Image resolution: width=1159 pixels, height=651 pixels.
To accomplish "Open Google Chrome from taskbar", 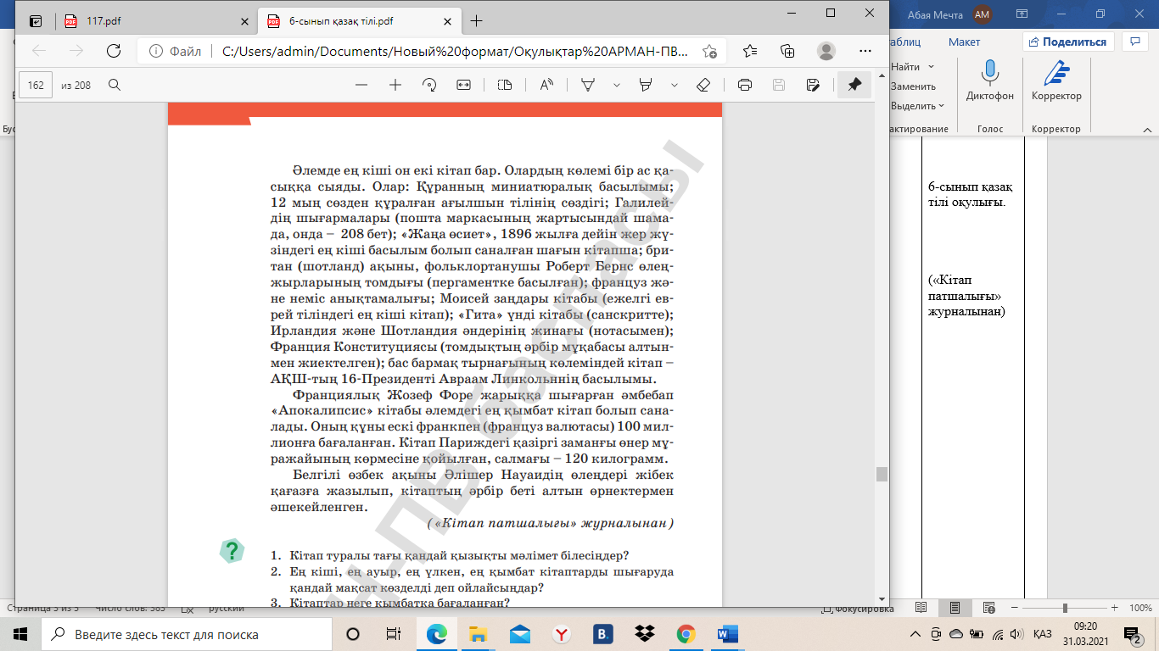I will point(686,634).
